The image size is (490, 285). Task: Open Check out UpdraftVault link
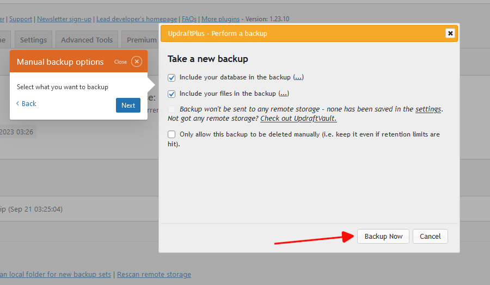[x=298, y=119]
